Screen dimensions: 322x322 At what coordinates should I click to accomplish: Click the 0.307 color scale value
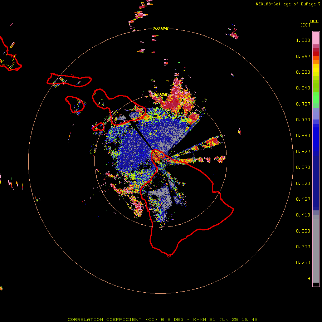(303, 247)
